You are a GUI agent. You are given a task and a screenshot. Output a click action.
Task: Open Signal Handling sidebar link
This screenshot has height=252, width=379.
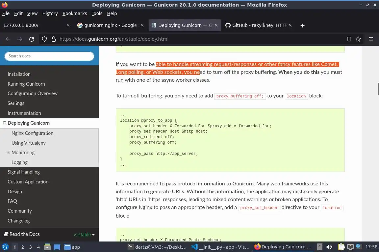pyautogui.click(x=24, y=172)
